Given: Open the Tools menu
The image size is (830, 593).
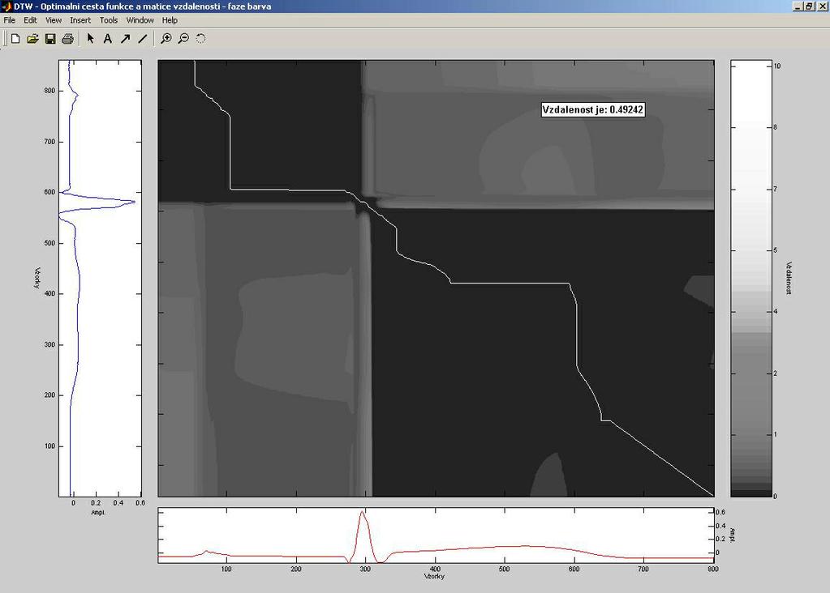Looking at the screenshot, I should pos(109,20).
